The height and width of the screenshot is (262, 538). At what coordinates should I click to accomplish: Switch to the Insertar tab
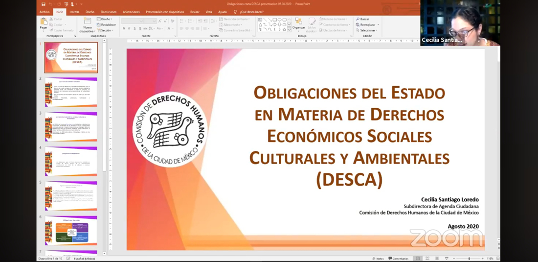point(74,12)
